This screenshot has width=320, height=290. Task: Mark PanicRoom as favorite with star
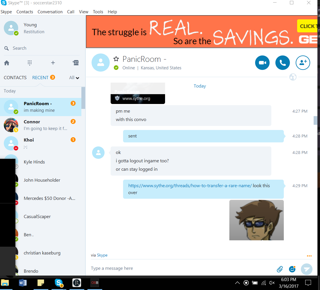pos(116,59)
